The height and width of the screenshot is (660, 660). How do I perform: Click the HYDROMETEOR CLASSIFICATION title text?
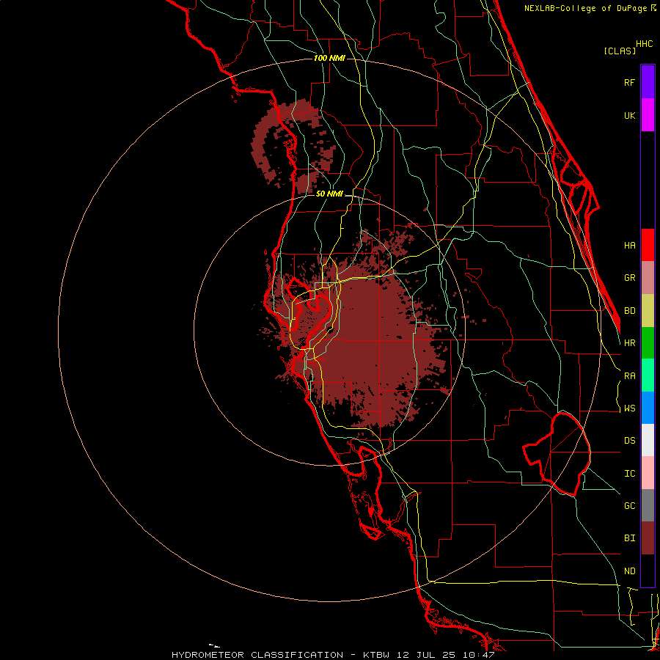tap(257, 655)
